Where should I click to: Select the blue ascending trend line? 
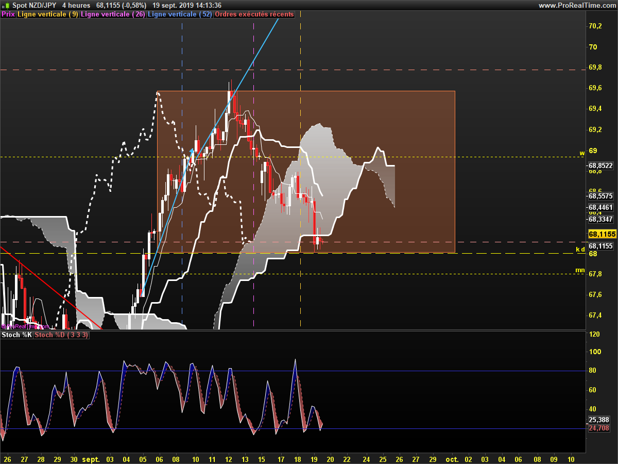tap(210, 157)
